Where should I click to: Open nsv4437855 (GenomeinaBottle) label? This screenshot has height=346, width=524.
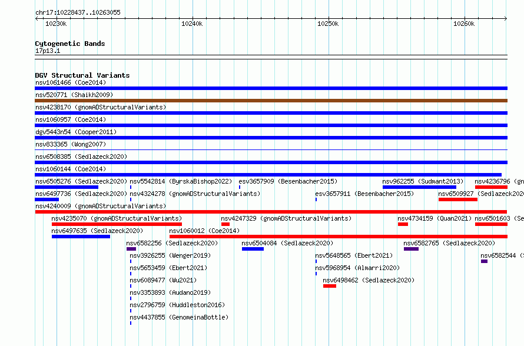179,317
